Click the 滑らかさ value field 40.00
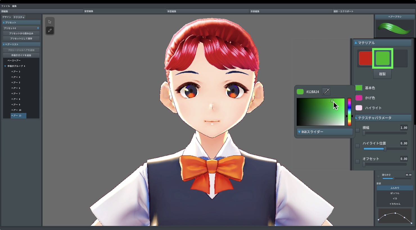This screenshot has height=230, width=416. point(408,175)
